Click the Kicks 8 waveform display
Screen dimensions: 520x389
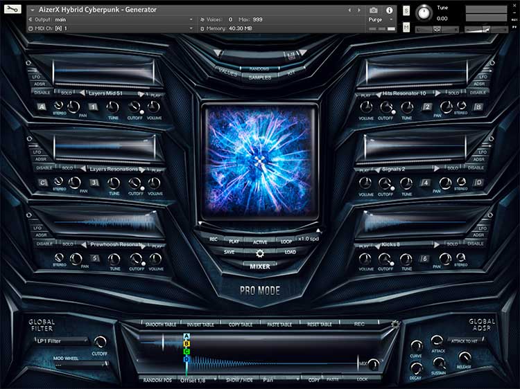tap(415, 222)
